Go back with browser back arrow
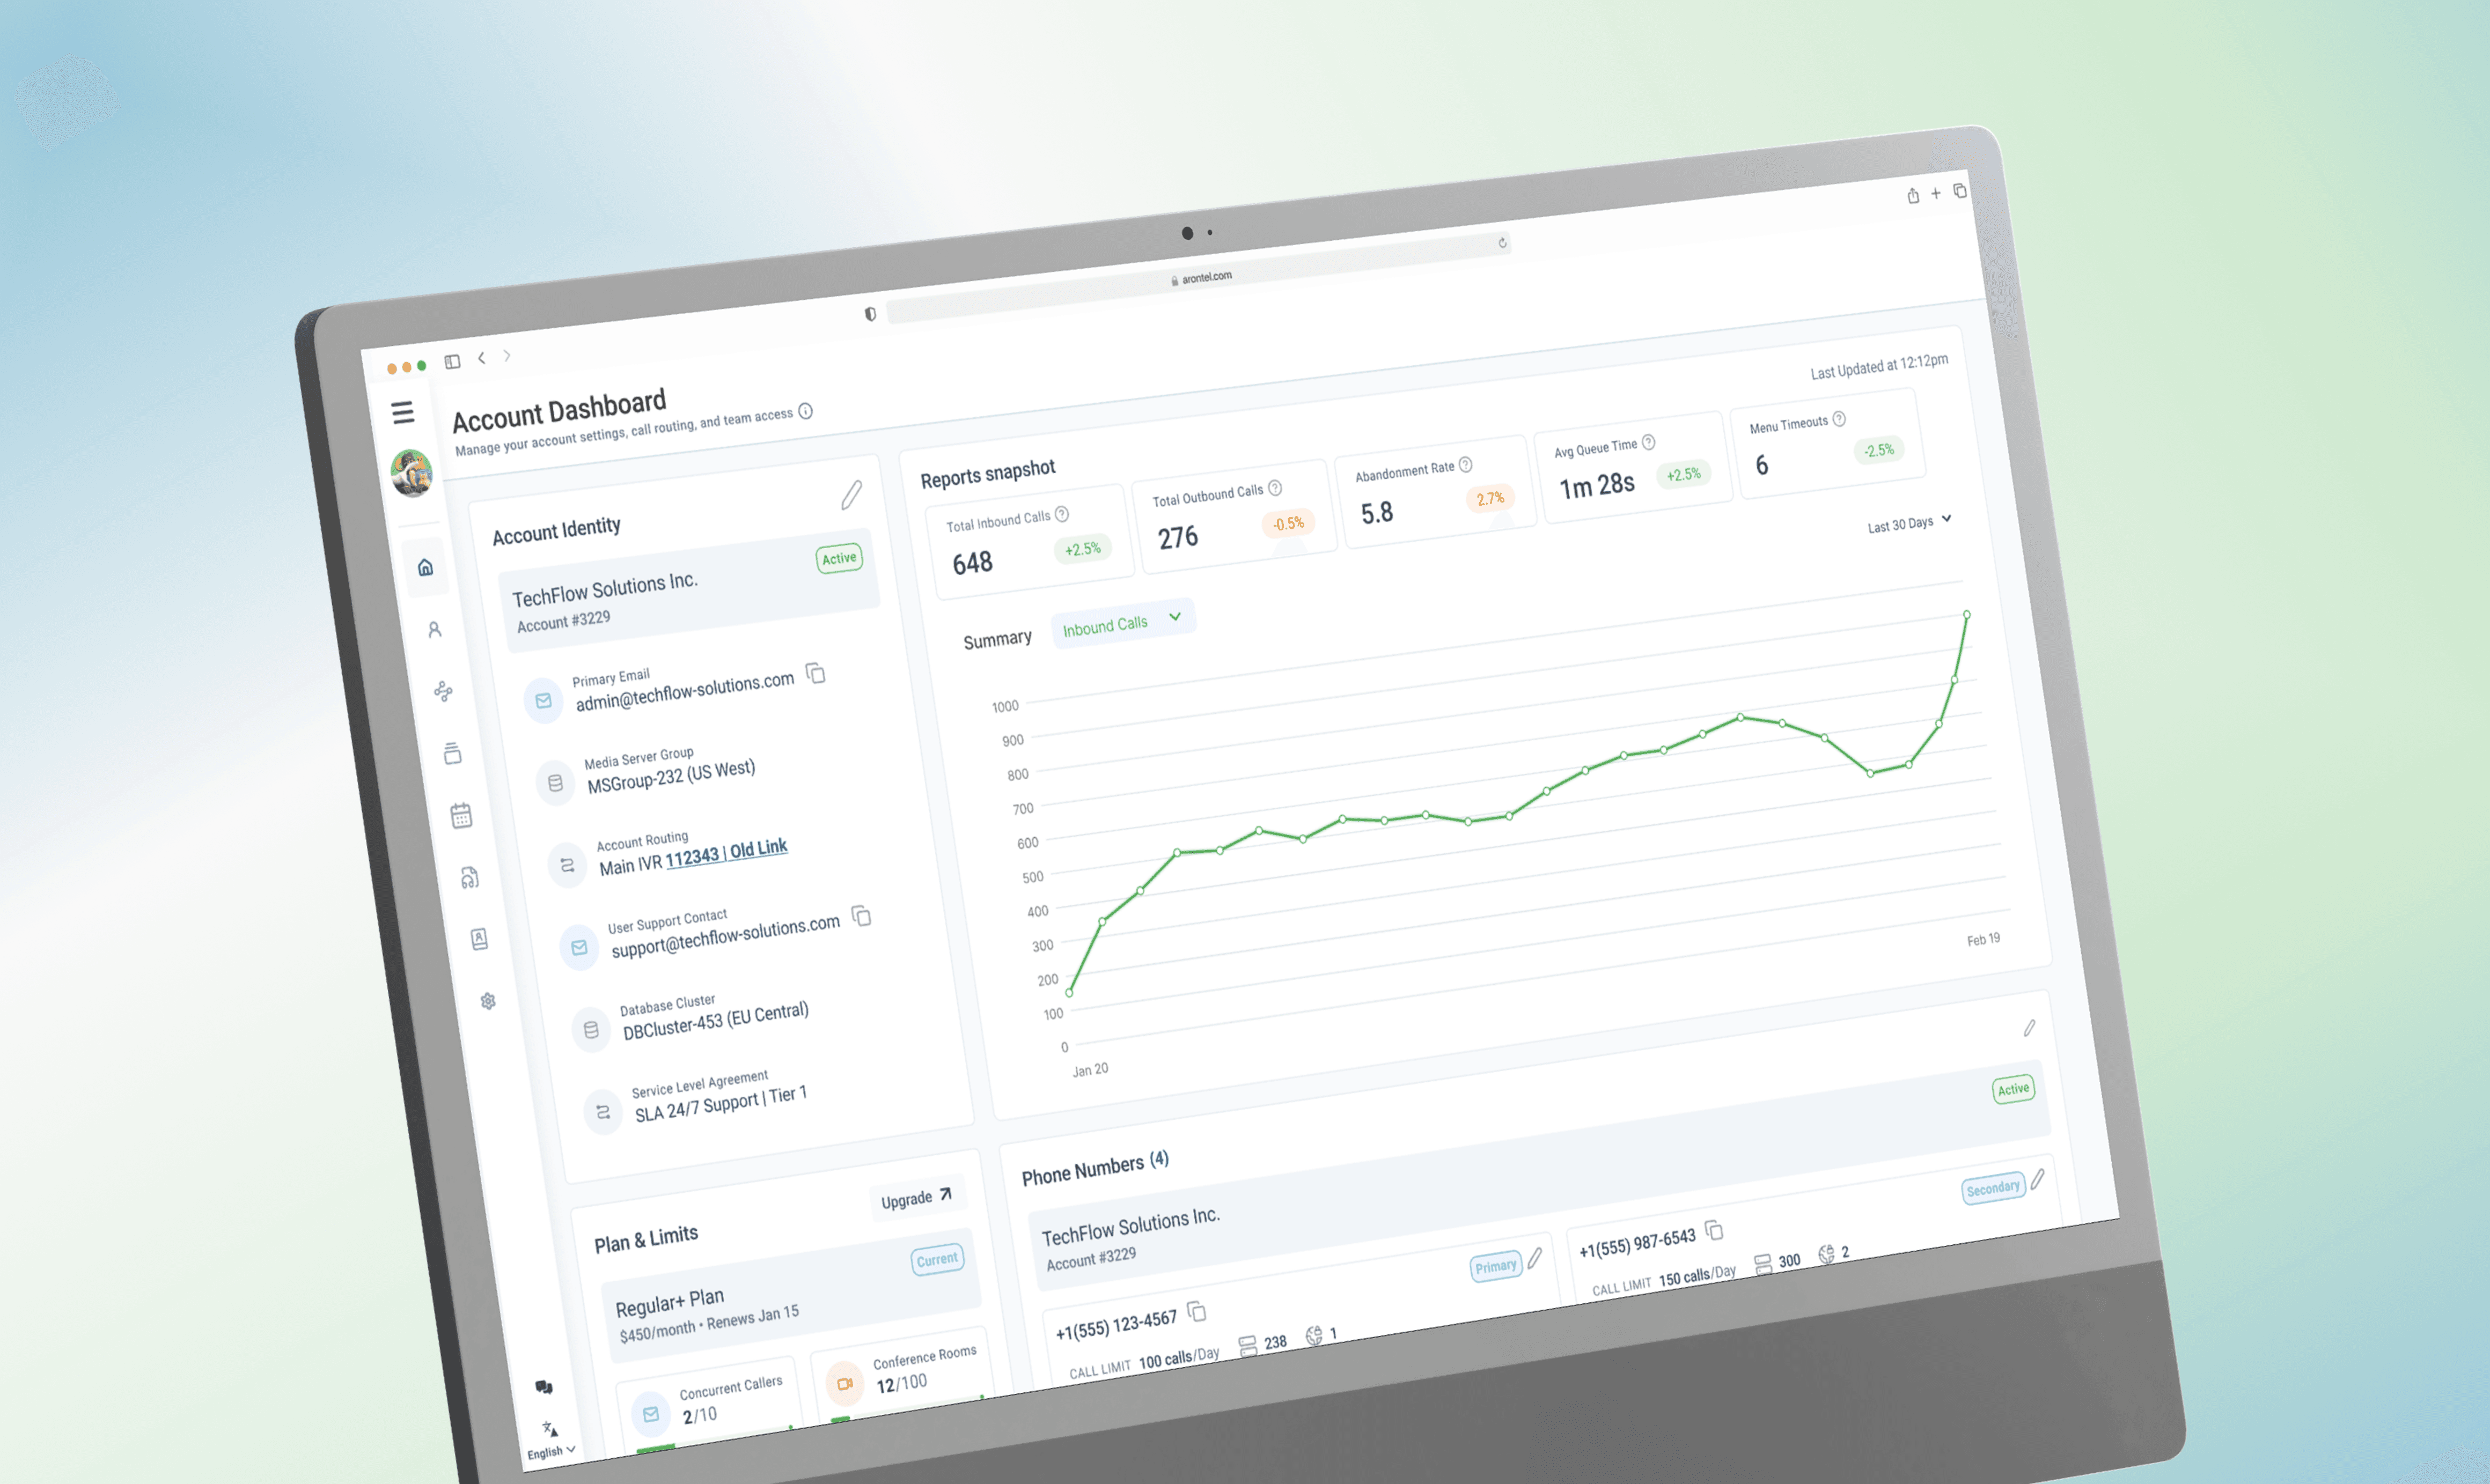 [x=481, y=358]
